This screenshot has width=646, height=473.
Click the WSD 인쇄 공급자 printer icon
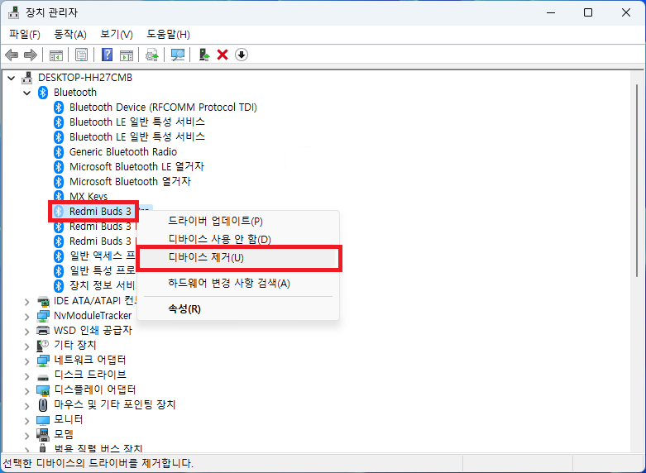click(x=43, y=331)
